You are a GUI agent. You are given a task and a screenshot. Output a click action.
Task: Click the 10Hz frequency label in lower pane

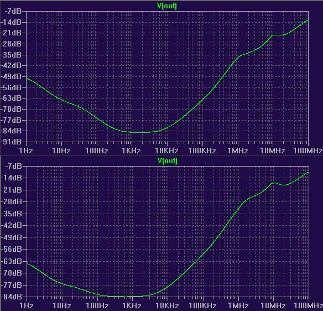coord(62,305)
